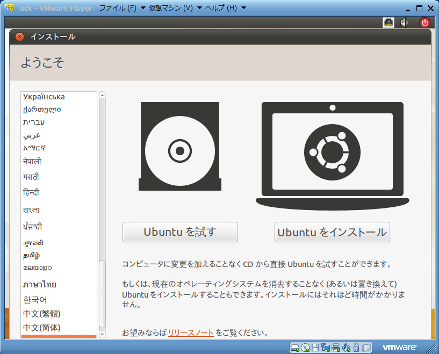The width and height of the screenshot is (439, 354).
Task: Select ਪੰਜਾਬੀ in the language list
Action: (59, 226)
